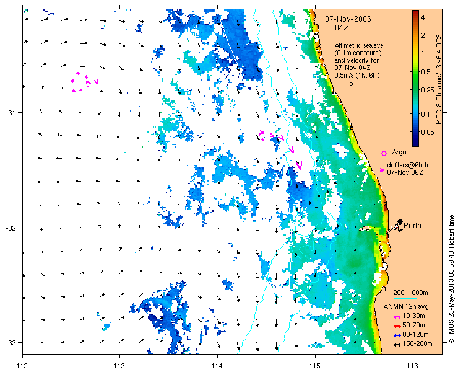
Task: Click the magenta drifters arrowhead legend symbol
Action: point(382,170)
